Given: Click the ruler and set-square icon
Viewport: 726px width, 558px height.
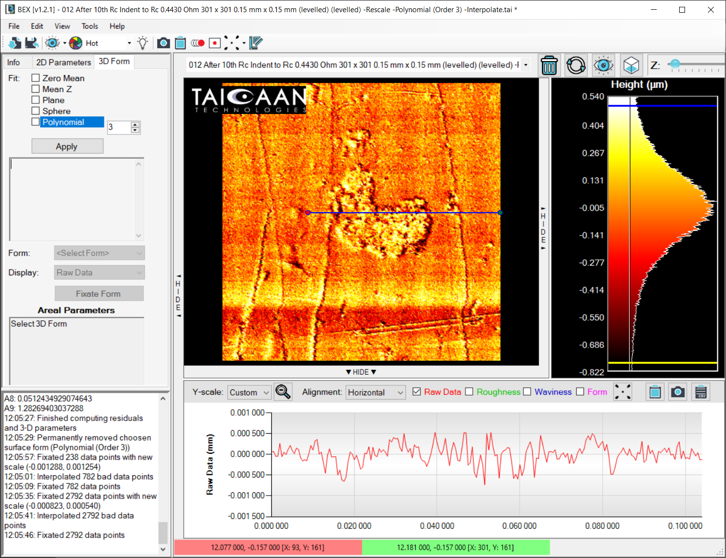Looking at the screenshot, I should (256, 43).
